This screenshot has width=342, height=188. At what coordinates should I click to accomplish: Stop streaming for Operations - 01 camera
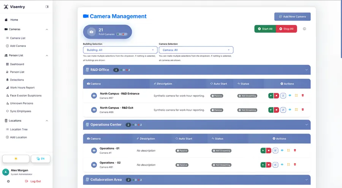pos(269,150)
